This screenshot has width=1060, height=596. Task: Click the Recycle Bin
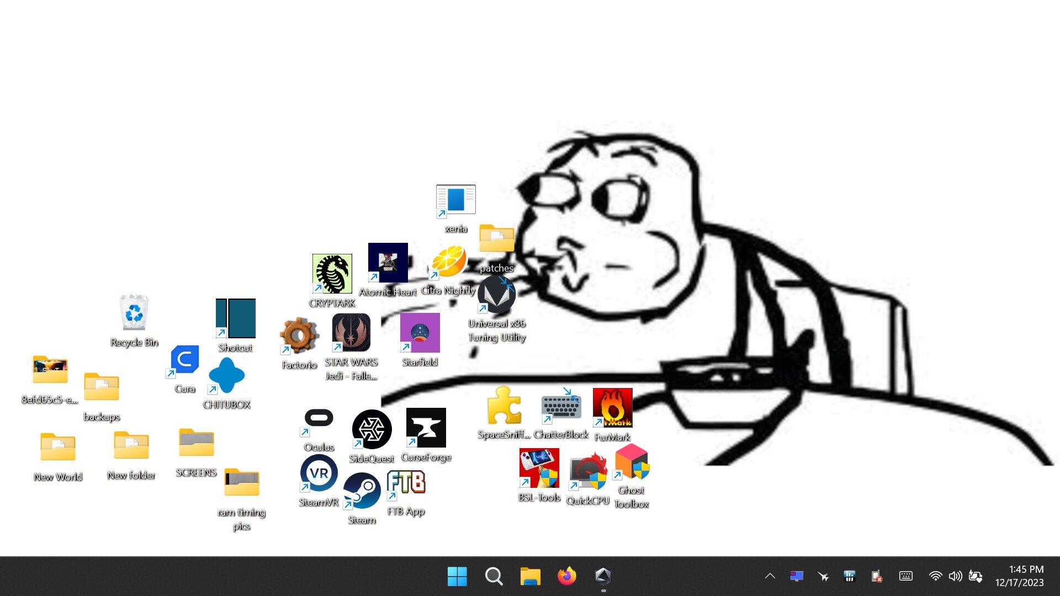pos(134,313)
